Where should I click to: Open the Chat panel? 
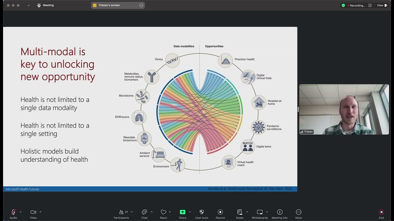(144, 214)
